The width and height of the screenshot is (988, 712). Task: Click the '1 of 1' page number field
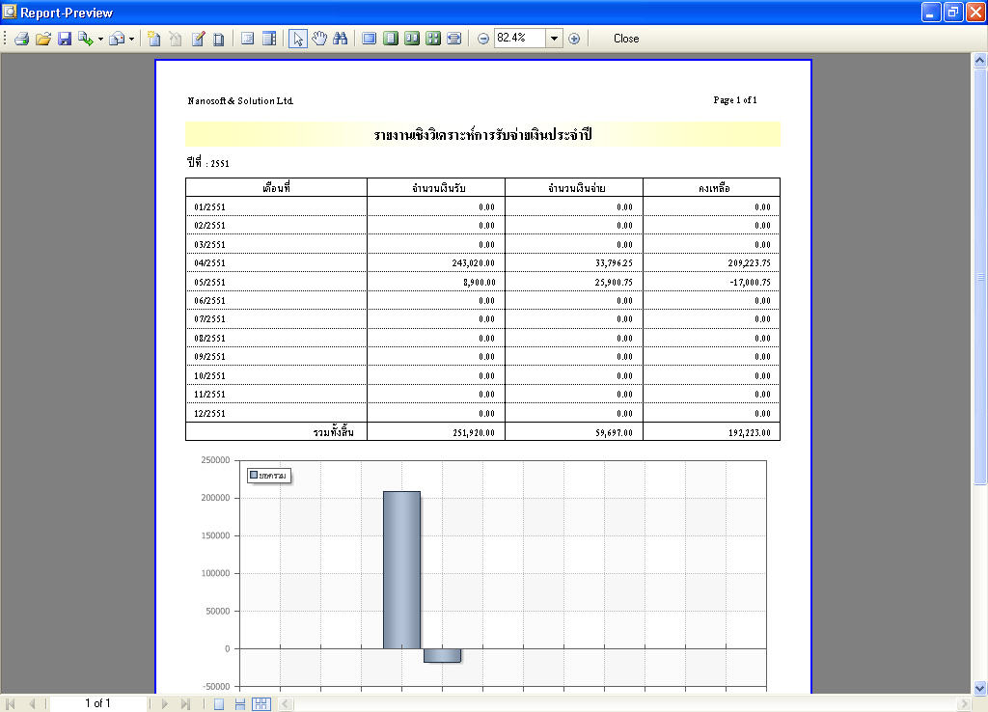[98, 703]
